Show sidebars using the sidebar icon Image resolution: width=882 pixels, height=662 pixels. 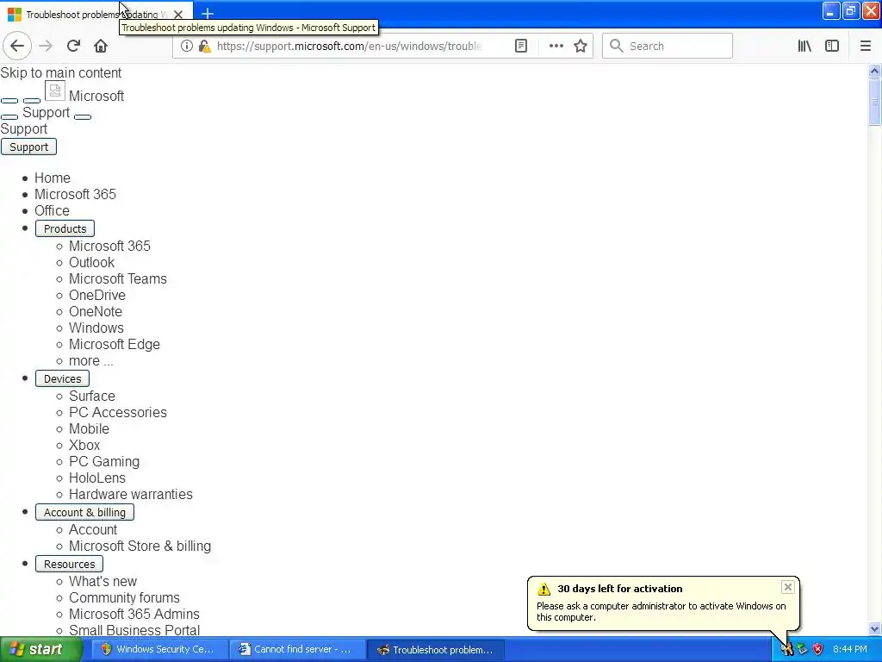point(832,47)
